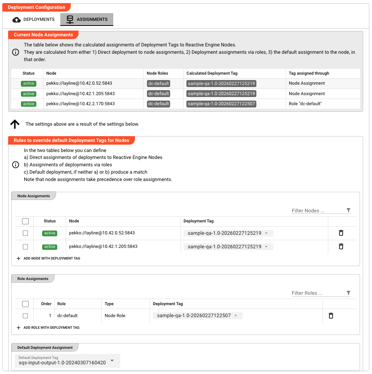This screenshot has height=374, width=372.
Task: Click info icon in Current Node Assignments
Action: point(16,52)
